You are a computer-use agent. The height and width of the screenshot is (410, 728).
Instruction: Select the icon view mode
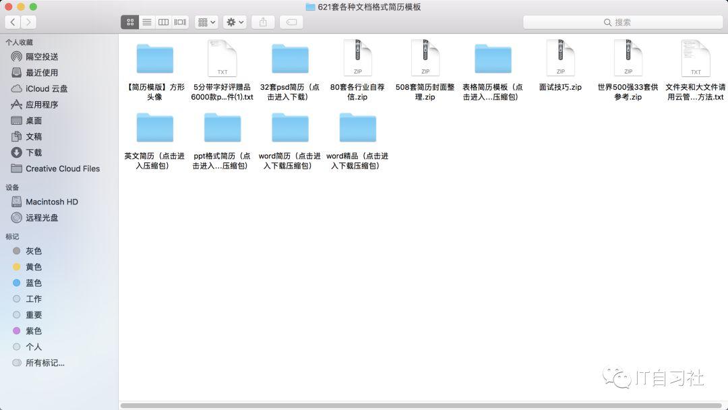[129, 22]
